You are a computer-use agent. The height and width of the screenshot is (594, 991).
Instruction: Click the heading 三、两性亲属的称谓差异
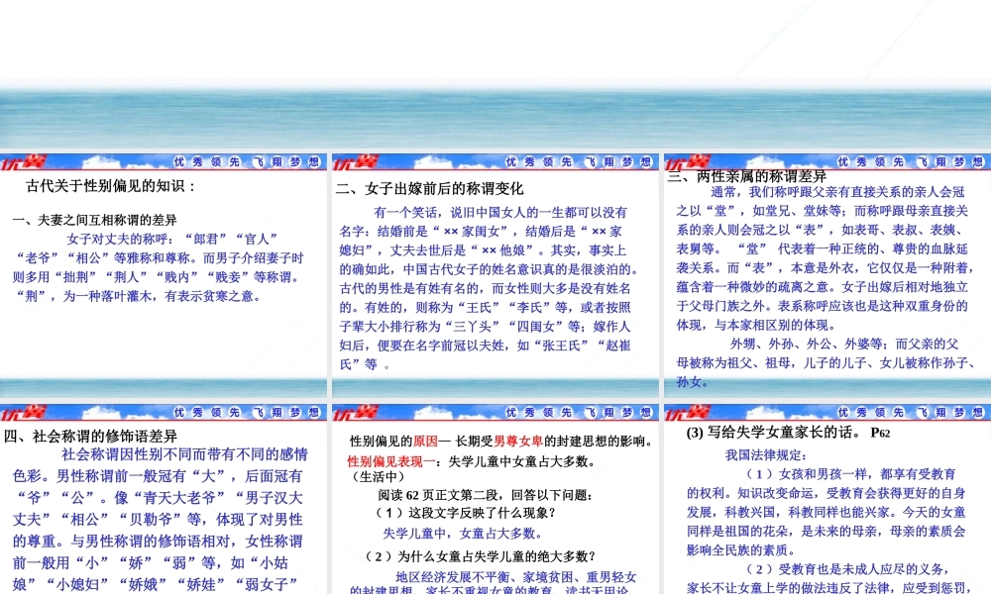[746, 176]
